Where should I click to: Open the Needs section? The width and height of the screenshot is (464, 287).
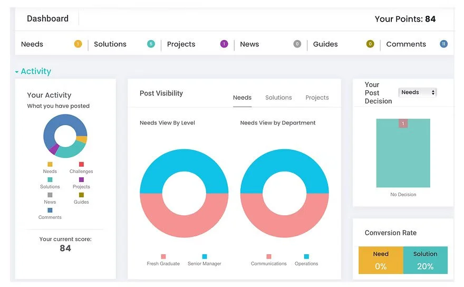tap(32, 44)
